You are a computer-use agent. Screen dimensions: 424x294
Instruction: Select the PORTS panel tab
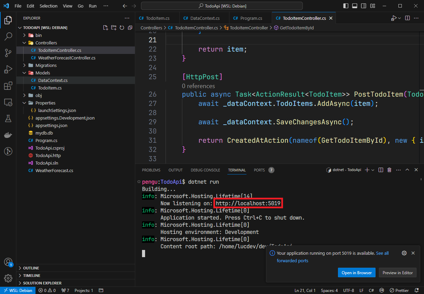pyautogui.click(x=259, y=170)
